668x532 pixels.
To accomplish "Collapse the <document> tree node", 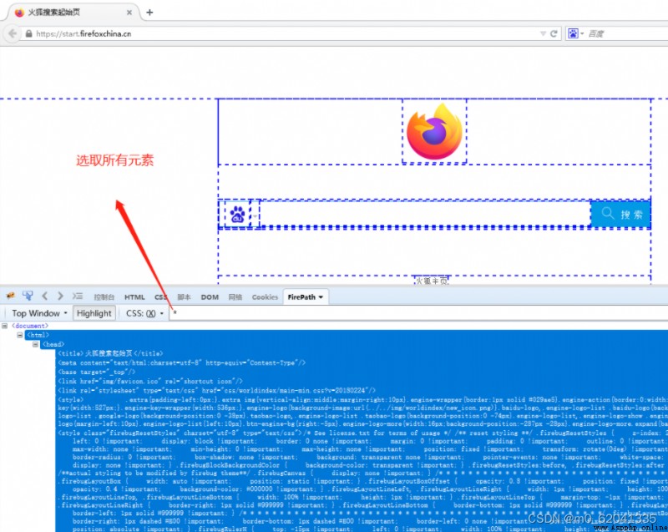I will tap(5, 326).
